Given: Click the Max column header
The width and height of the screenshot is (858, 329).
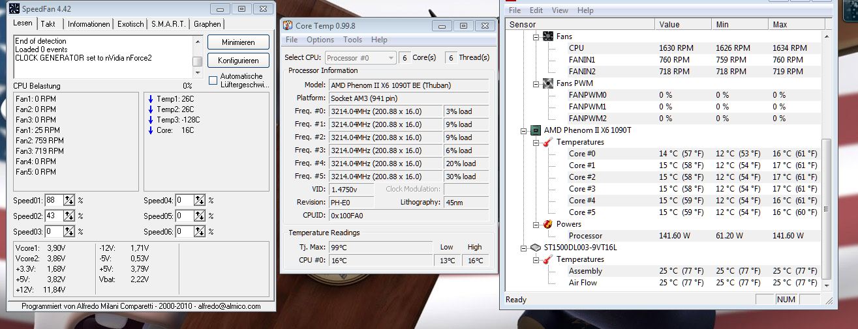Looking at the screenshot, I should pyautogui.click(x=795, y=24).
